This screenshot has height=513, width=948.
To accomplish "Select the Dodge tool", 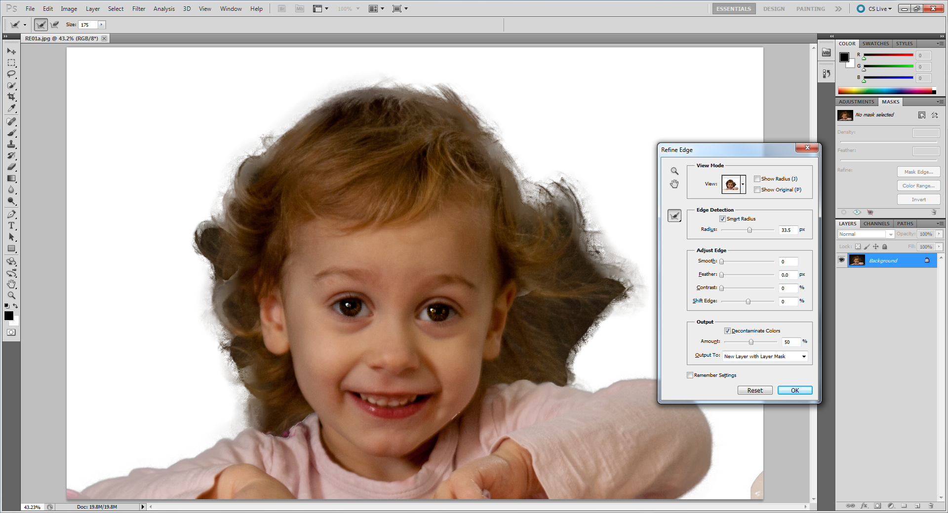I will coord(11,201).
